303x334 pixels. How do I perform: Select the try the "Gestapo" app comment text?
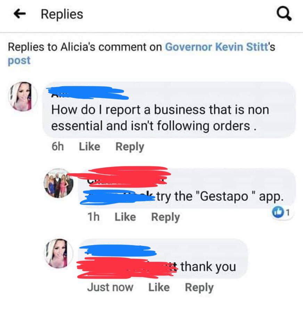point(220,196)
